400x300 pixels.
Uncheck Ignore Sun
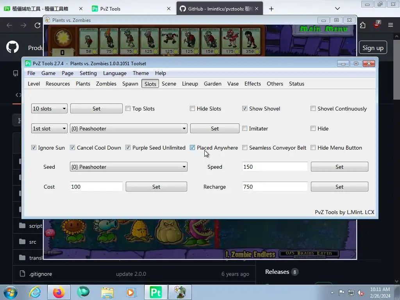pyautogui.click(x=34, y=148)
